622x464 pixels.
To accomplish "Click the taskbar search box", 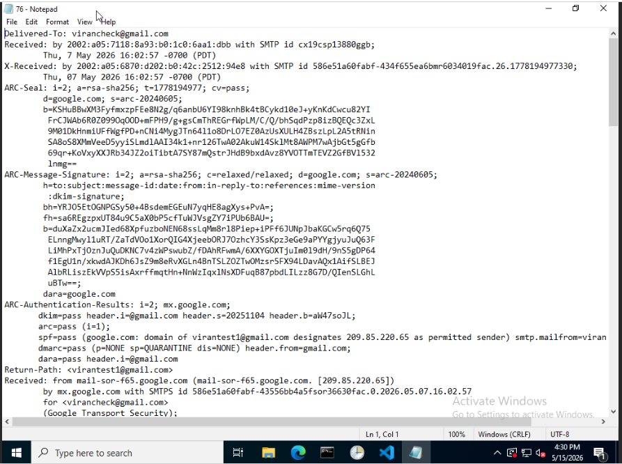I will [x=127, y=452].
